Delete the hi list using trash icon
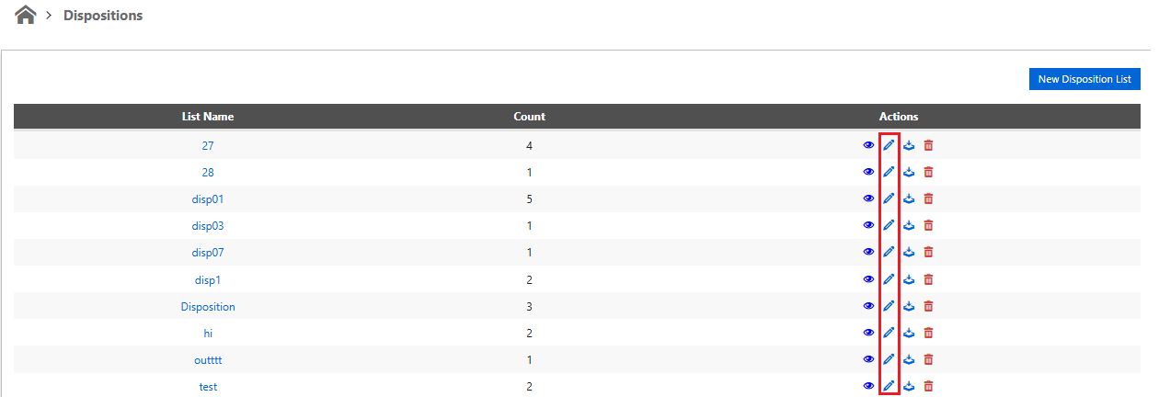 tap(928, 333)
